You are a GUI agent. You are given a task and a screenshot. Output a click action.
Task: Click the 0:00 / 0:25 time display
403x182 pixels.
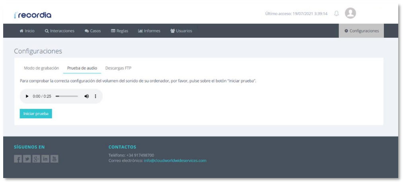point(42,96)
